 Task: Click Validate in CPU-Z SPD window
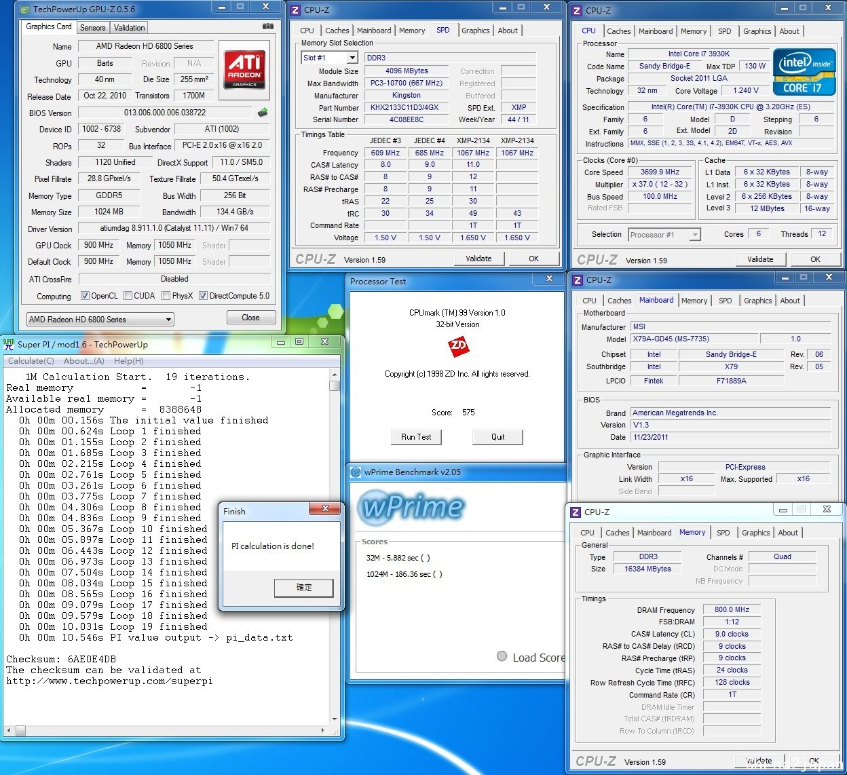[x=478, y=259]
